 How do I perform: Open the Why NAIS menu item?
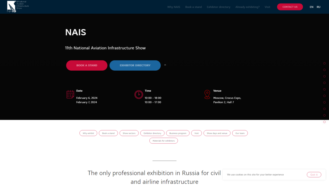pos(173,7)
